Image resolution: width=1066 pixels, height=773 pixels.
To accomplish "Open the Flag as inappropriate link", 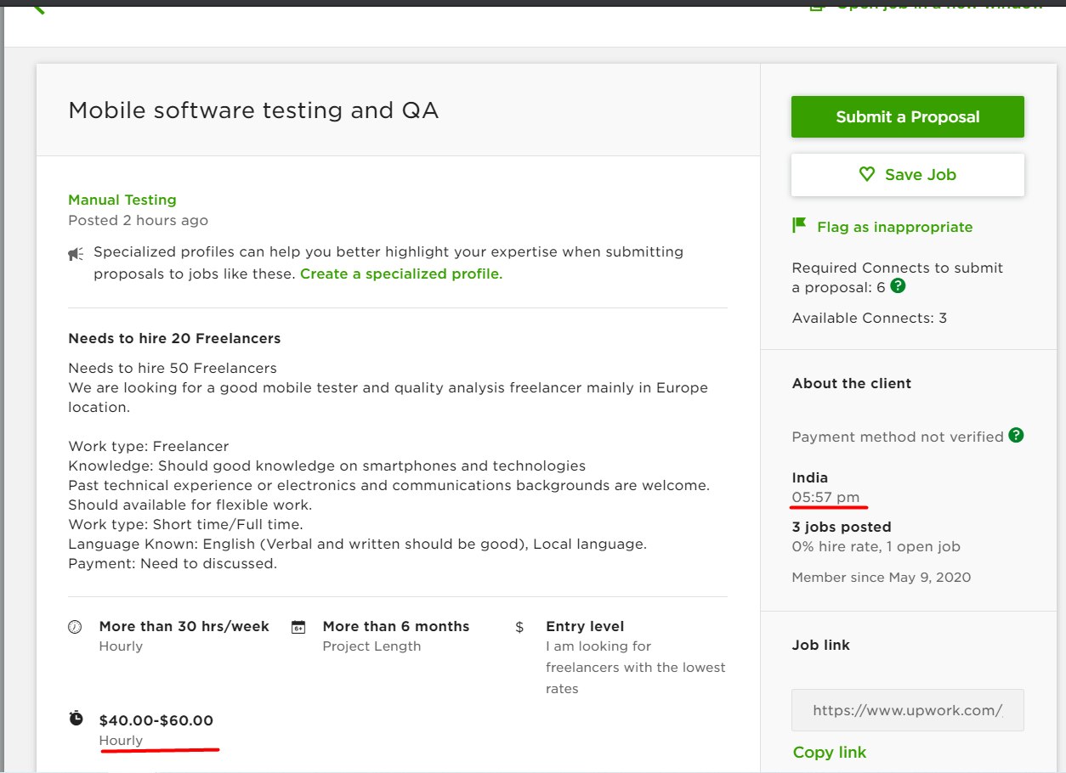I will (894, 227).
